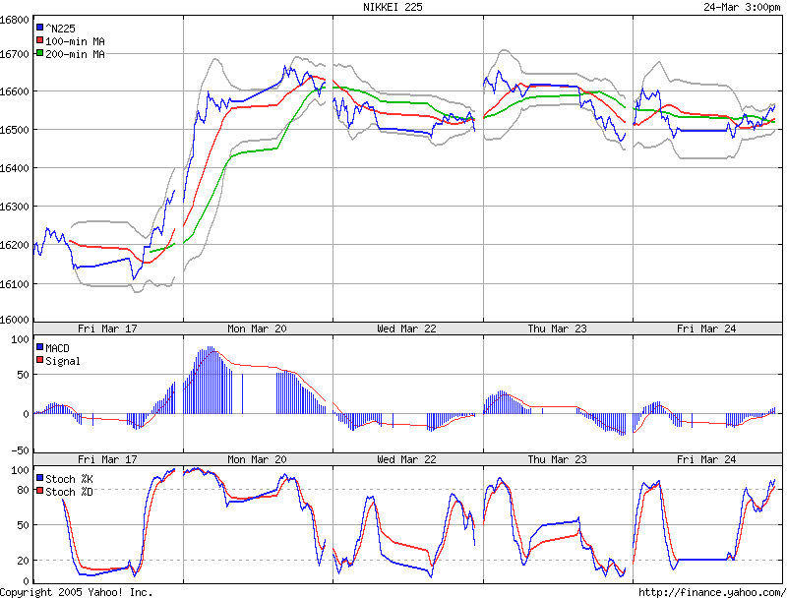
Task: Click Fri Mar 17 label under price chart
Action: (x=107, y=329)
